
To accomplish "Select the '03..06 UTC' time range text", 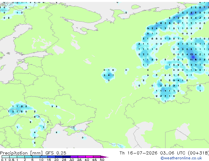I will [173, 153].
